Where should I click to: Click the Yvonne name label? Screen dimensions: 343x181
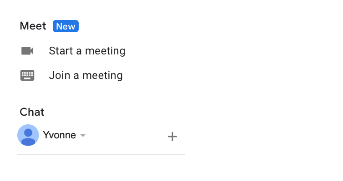pos(60,135)
